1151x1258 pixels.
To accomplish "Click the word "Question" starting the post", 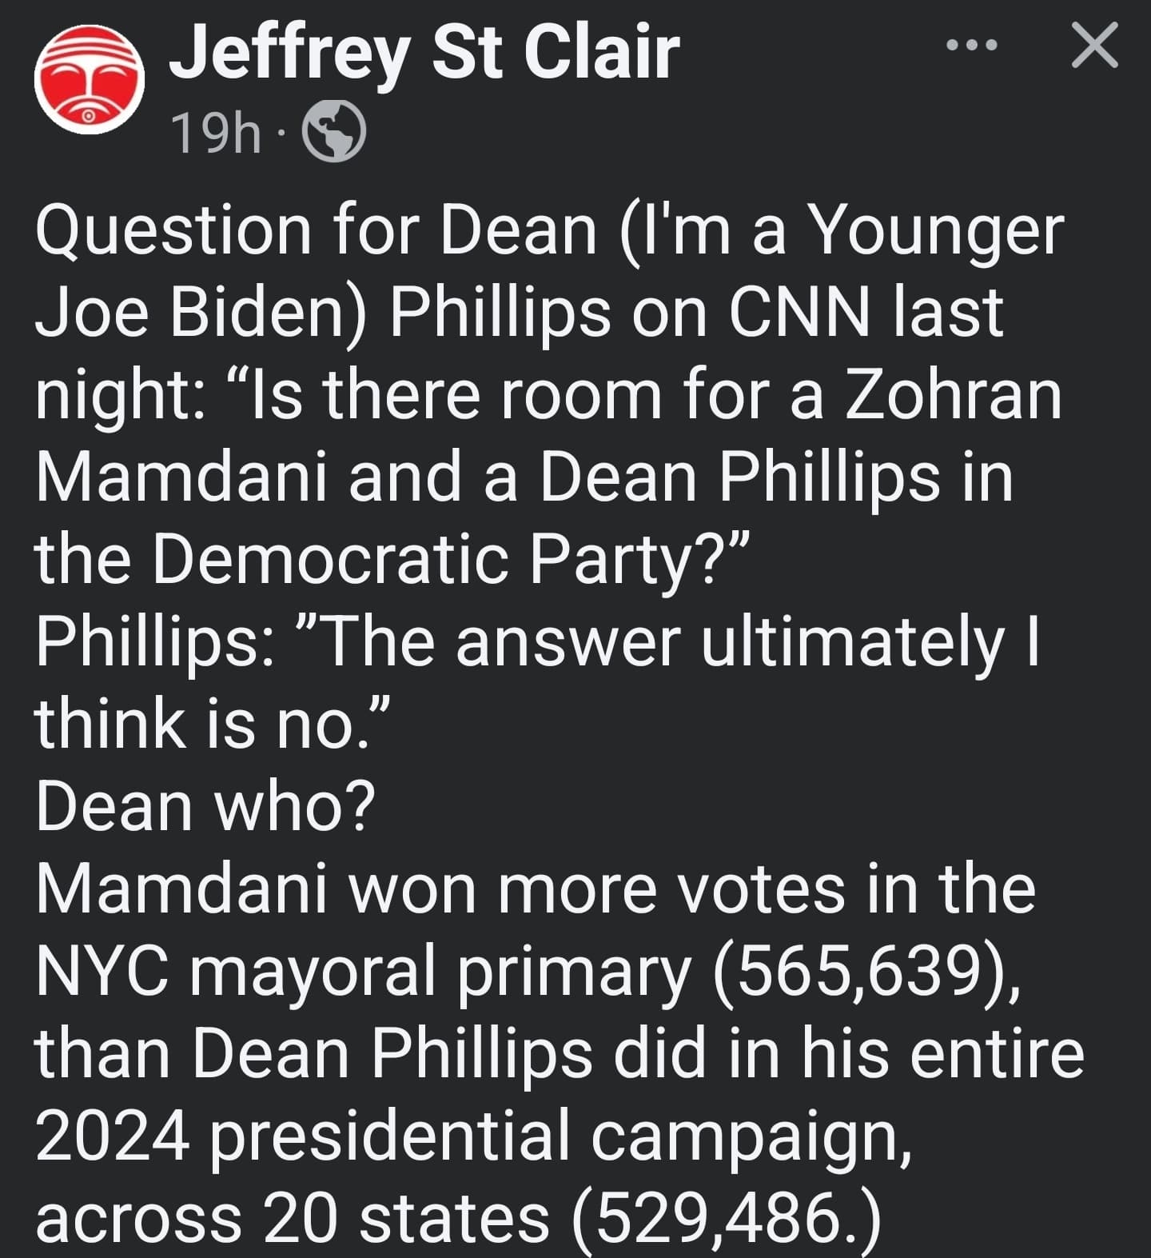I will coord(173,232).
